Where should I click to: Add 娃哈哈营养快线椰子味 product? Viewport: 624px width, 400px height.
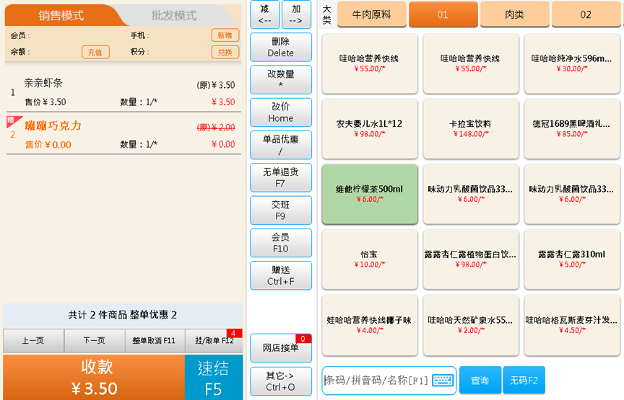coord(370,325)
